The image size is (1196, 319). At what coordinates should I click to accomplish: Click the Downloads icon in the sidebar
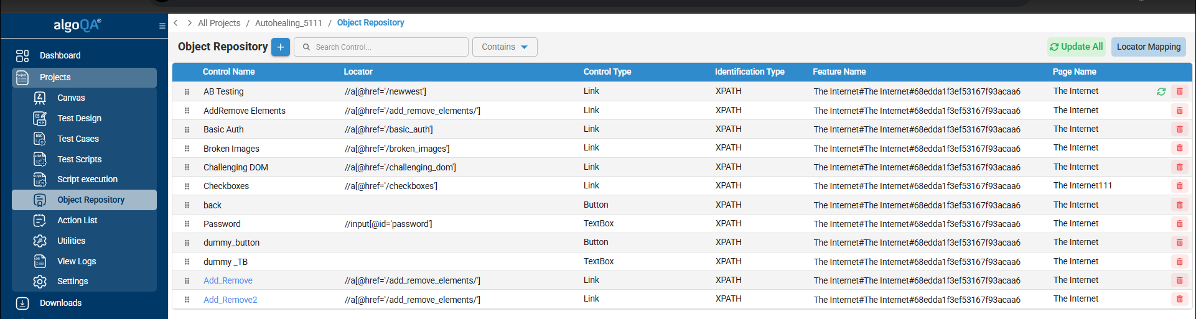22,303
